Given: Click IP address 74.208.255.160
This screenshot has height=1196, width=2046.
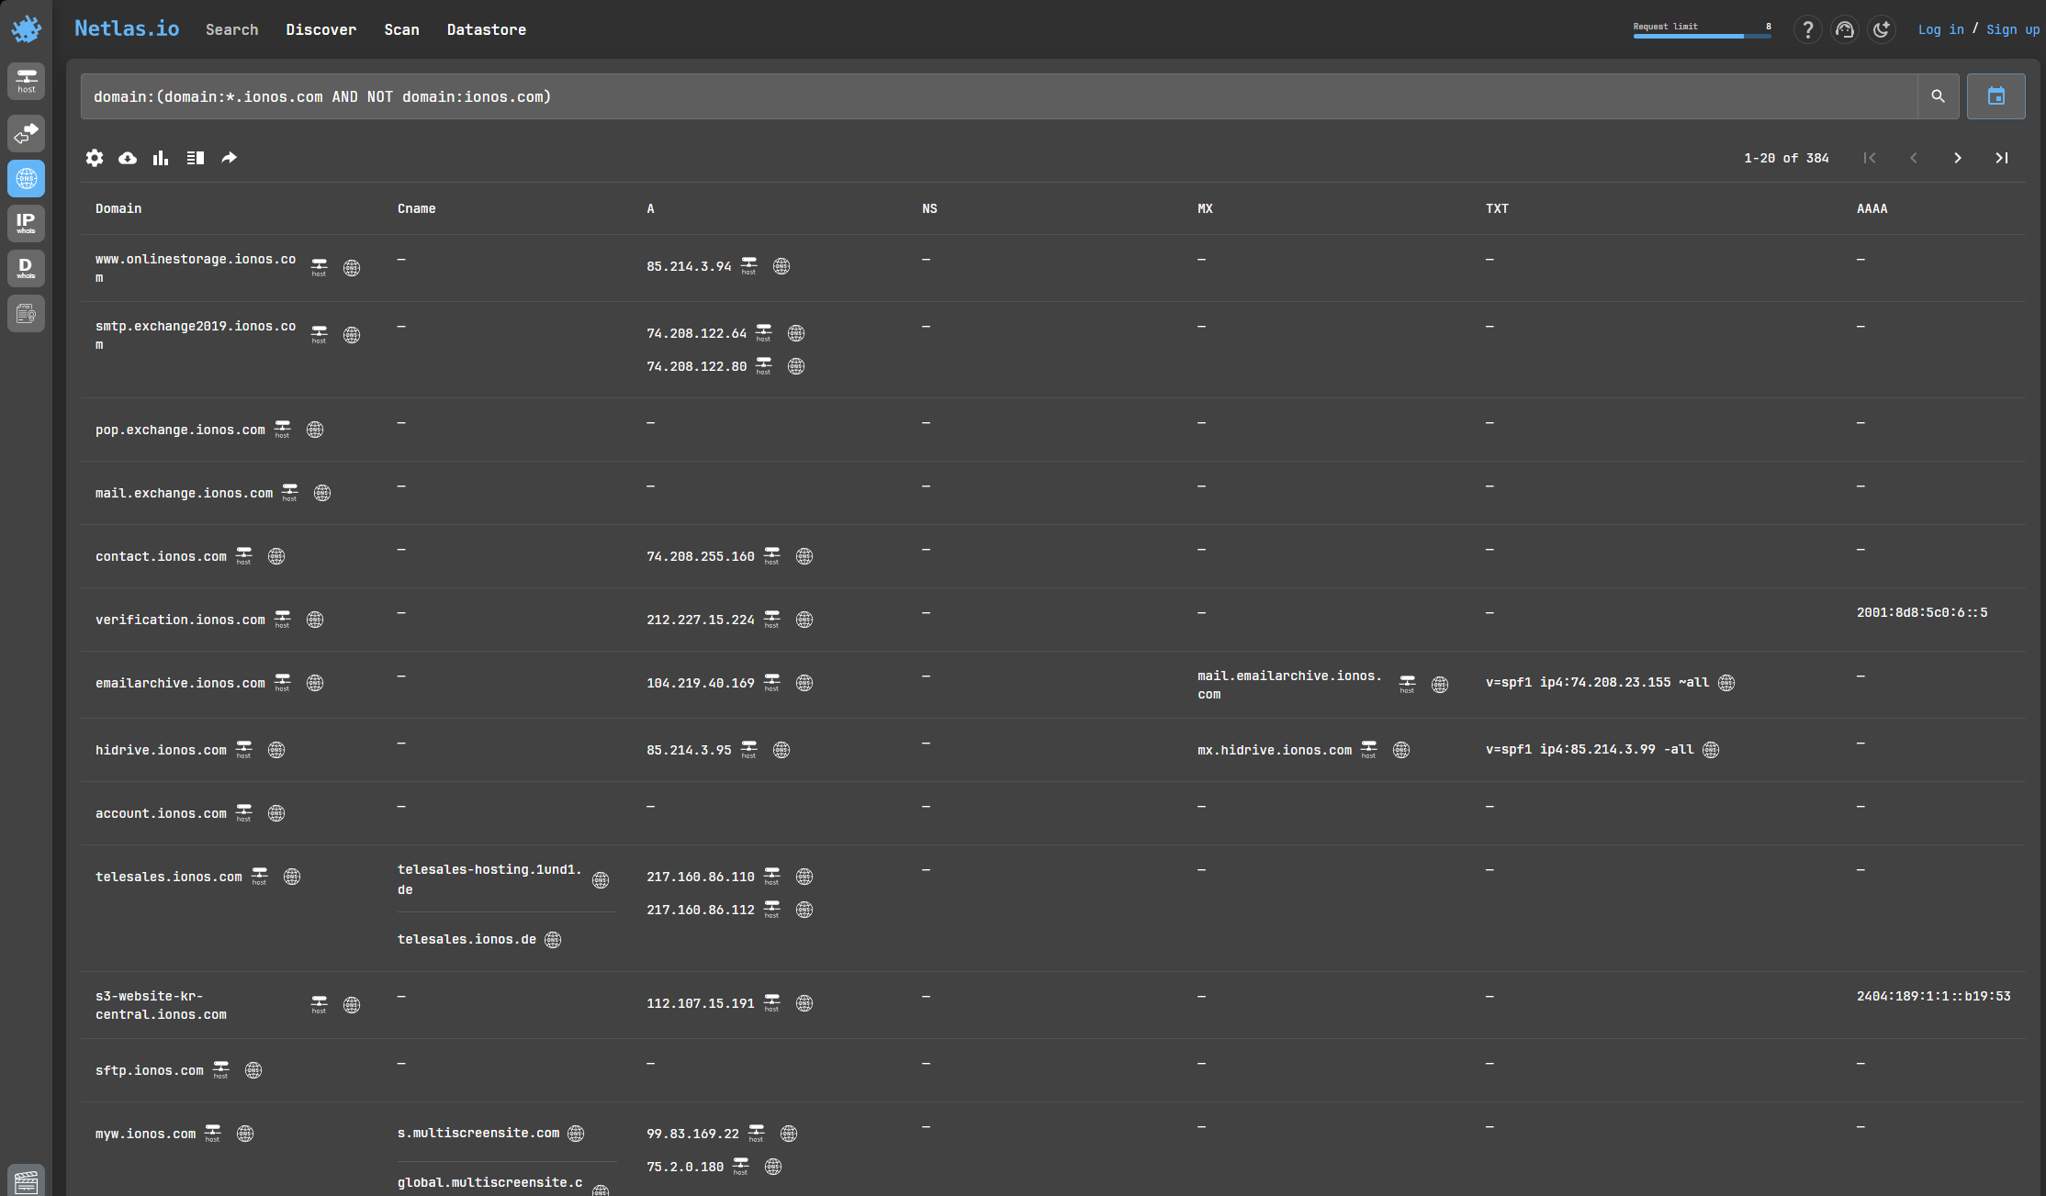Looking at the screenshot, I should (x=701, y=556).
